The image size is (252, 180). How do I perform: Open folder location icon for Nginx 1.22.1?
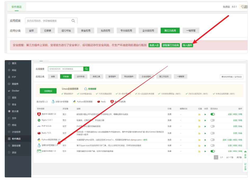(x=199, y=120)
